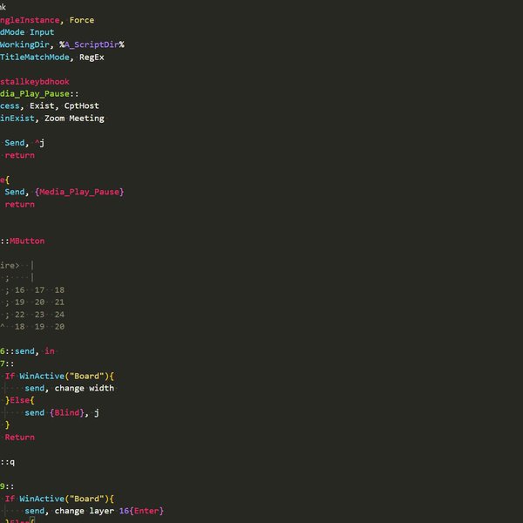The image size is (523, 523).
Task: Click the CptHost process name
Action: (x=82, y=105)
